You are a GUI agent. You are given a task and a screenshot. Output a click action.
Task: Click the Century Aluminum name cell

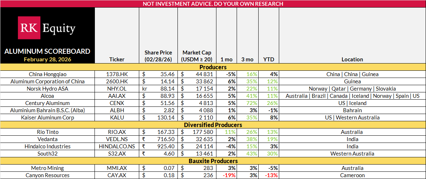48,103
